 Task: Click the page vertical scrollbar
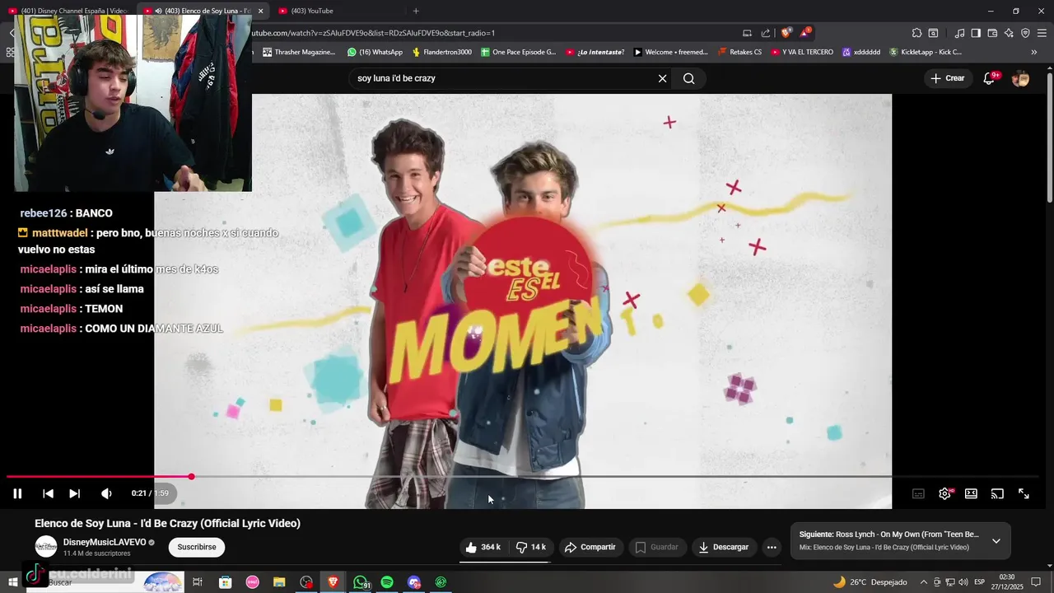point(1049,136)
